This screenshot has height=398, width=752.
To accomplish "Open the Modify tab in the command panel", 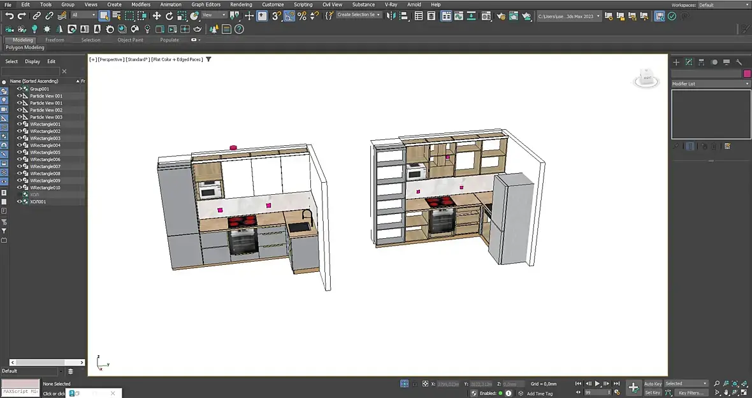I will click(x=689, y=62).
